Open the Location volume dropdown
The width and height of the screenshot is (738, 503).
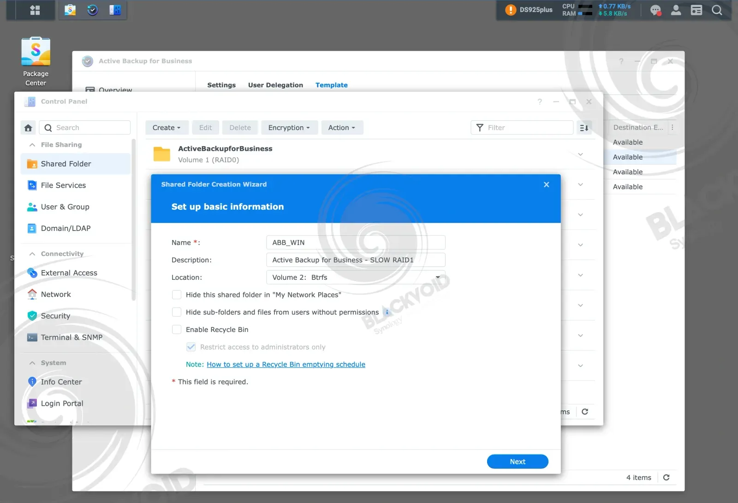pyautogui.click(x=356, y=278)
